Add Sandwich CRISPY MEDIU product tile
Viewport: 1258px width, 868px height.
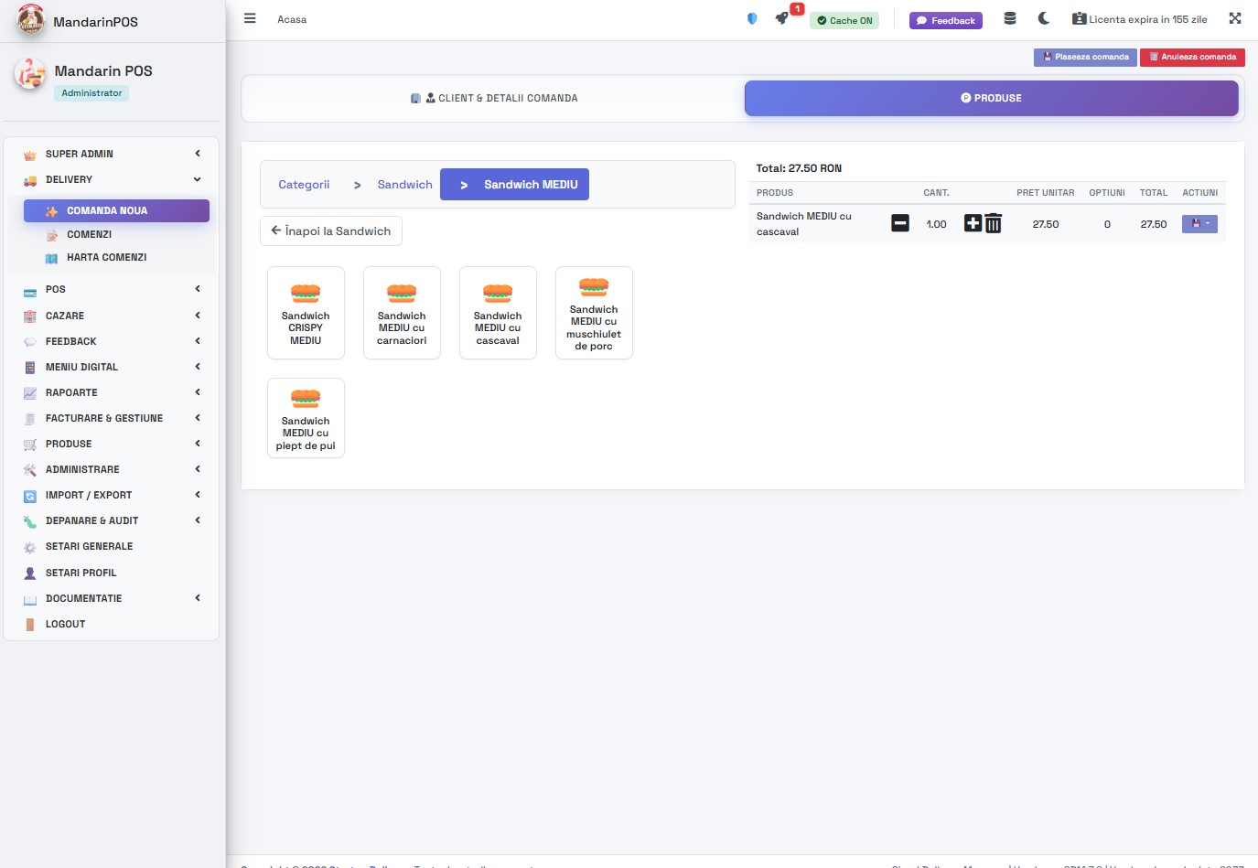[x=306, y=313]
